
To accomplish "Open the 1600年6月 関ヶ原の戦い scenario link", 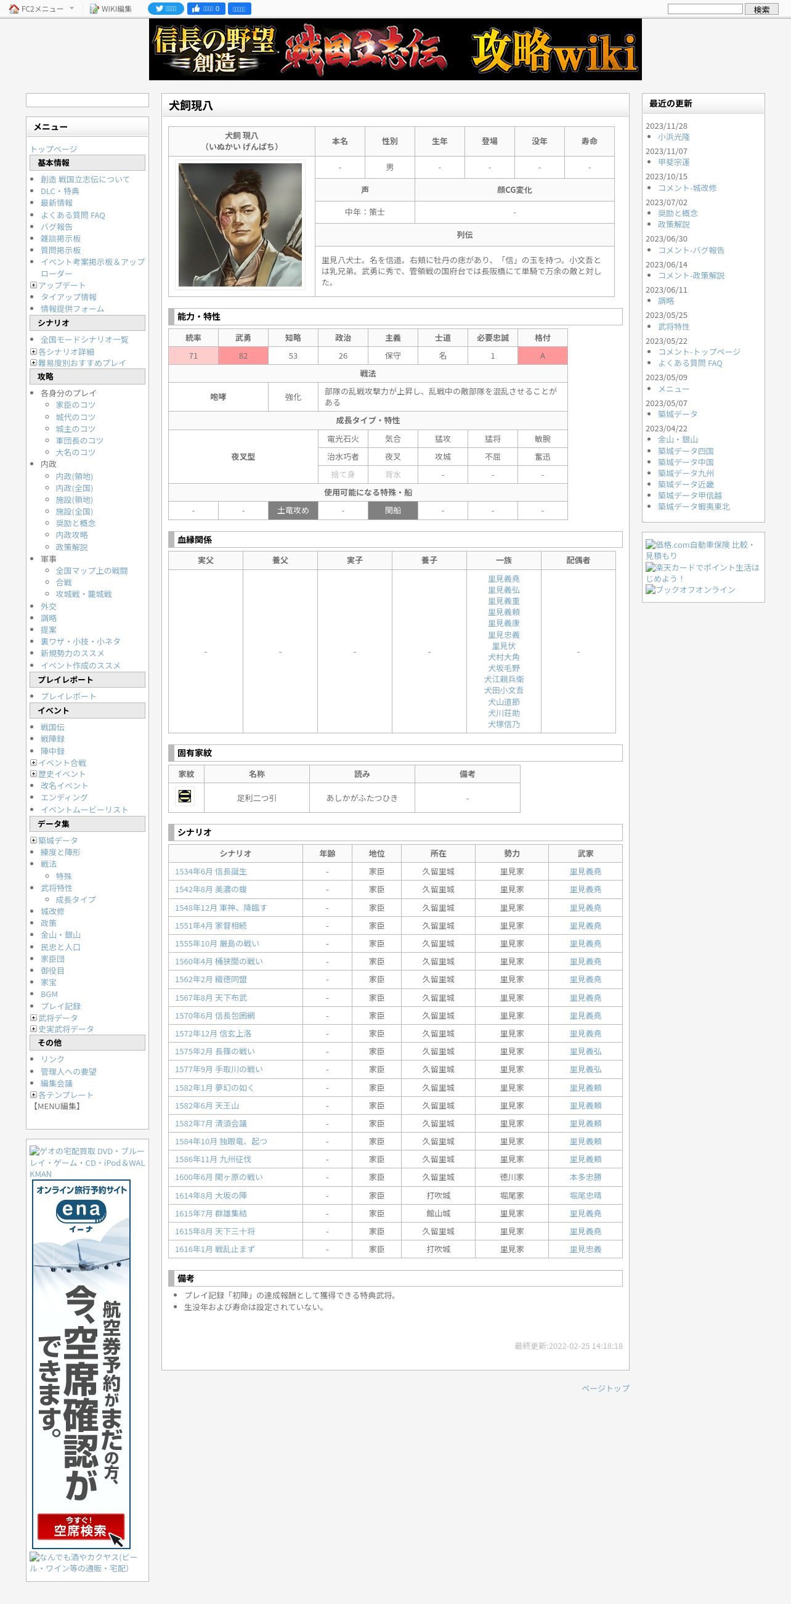I will (x=219, y=1177).
